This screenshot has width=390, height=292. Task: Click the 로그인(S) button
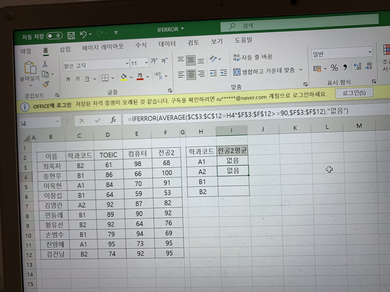[x=354, y=93]
